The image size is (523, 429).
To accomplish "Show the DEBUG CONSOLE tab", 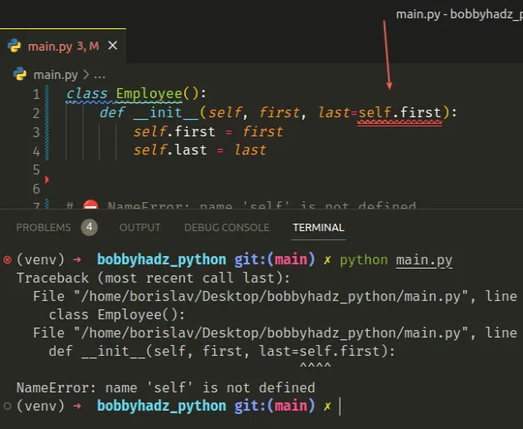I will 227,227.
